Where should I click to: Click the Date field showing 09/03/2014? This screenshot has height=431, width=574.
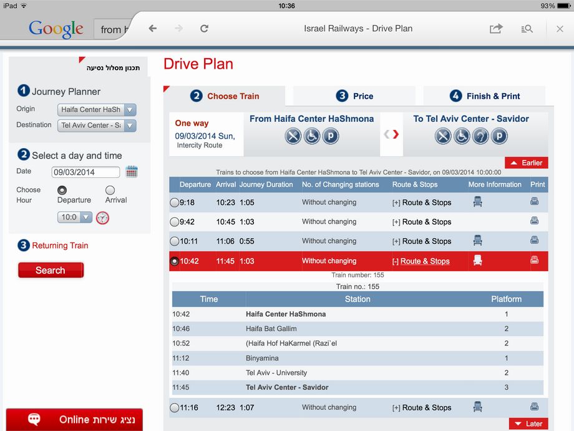[85, 172]
